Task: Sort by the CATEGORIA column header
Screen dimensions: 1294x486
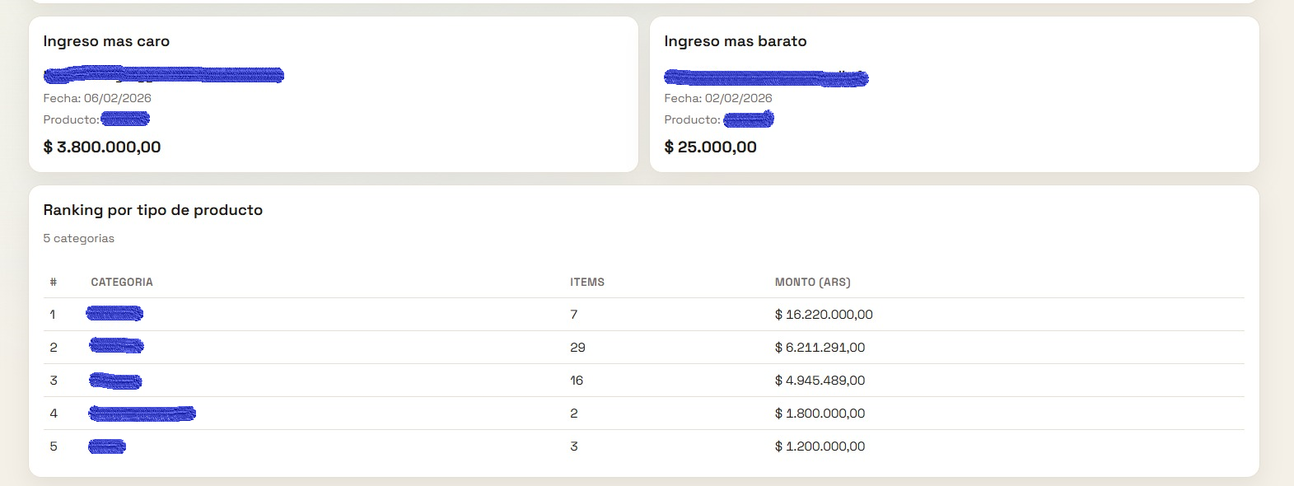Action: pyautogui.click(x=122, y=282)
